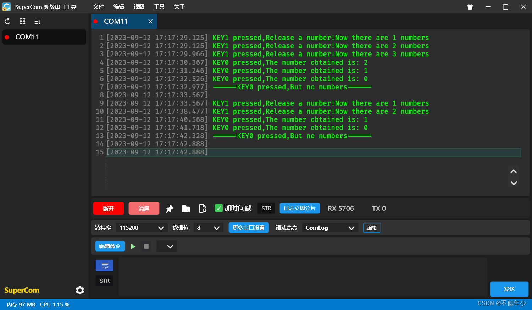Select COM11 in the port list

click(44, 37)
